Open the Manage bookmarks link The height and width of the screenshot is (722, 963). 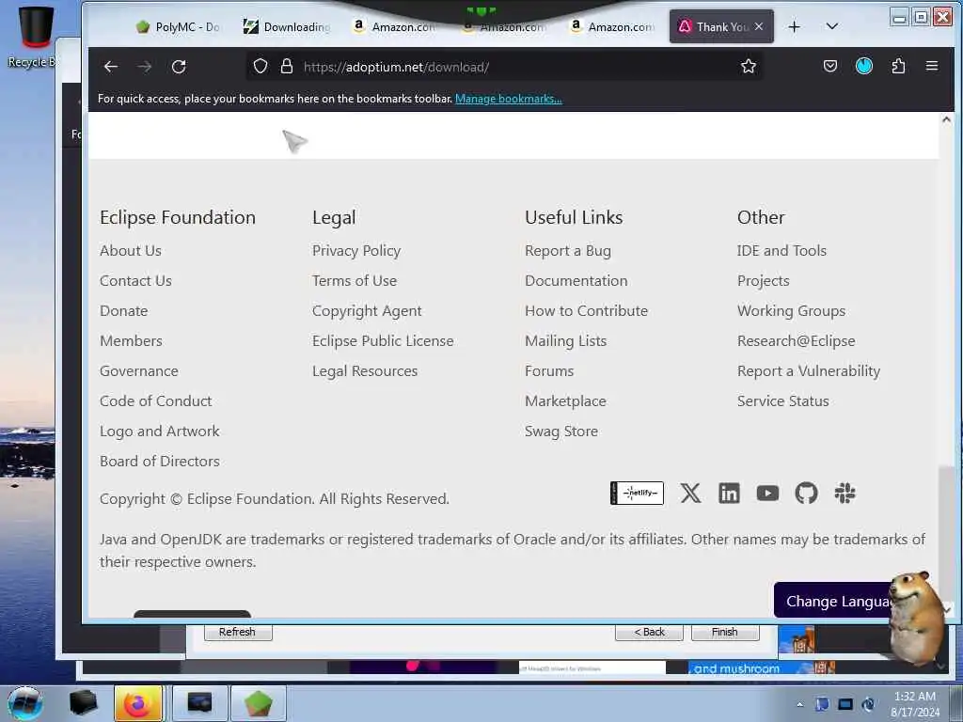(x=508, y=98)
